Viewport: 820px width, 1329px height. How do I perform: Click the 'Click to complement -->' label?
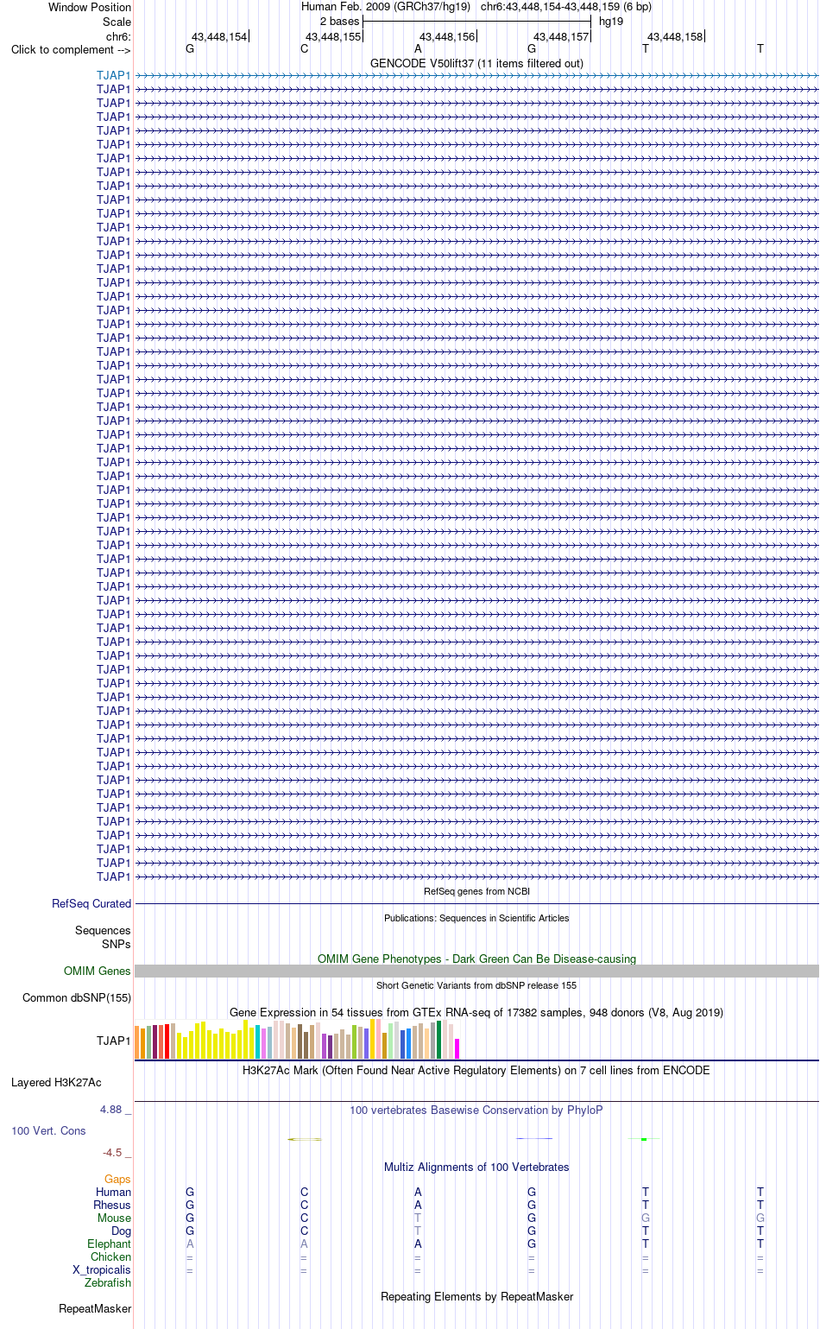click(x=71, y=49)
